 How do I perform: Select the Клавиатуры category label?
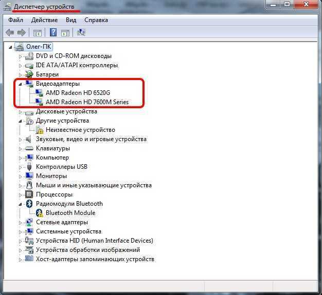[53, 148]
